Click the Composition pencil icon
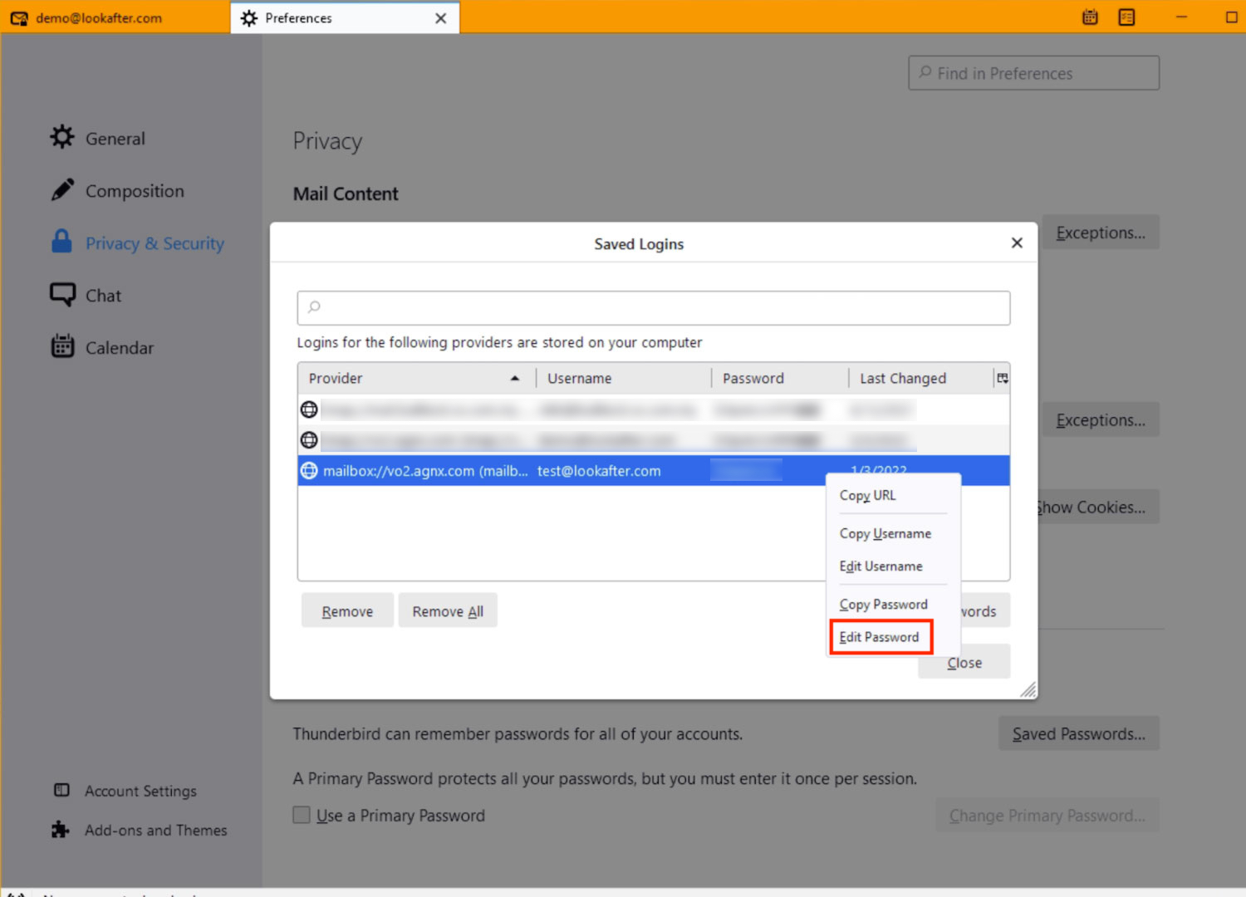This screenshot has width=1246, height=897. pyautogui.click(x=62, y=190)
